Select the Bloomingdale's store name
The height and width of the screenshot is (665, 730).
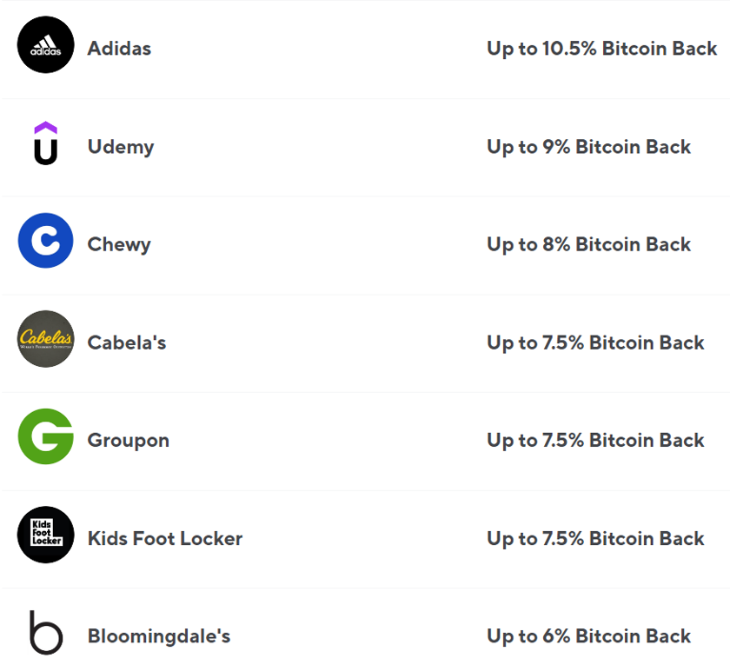(x=159, y=636)
